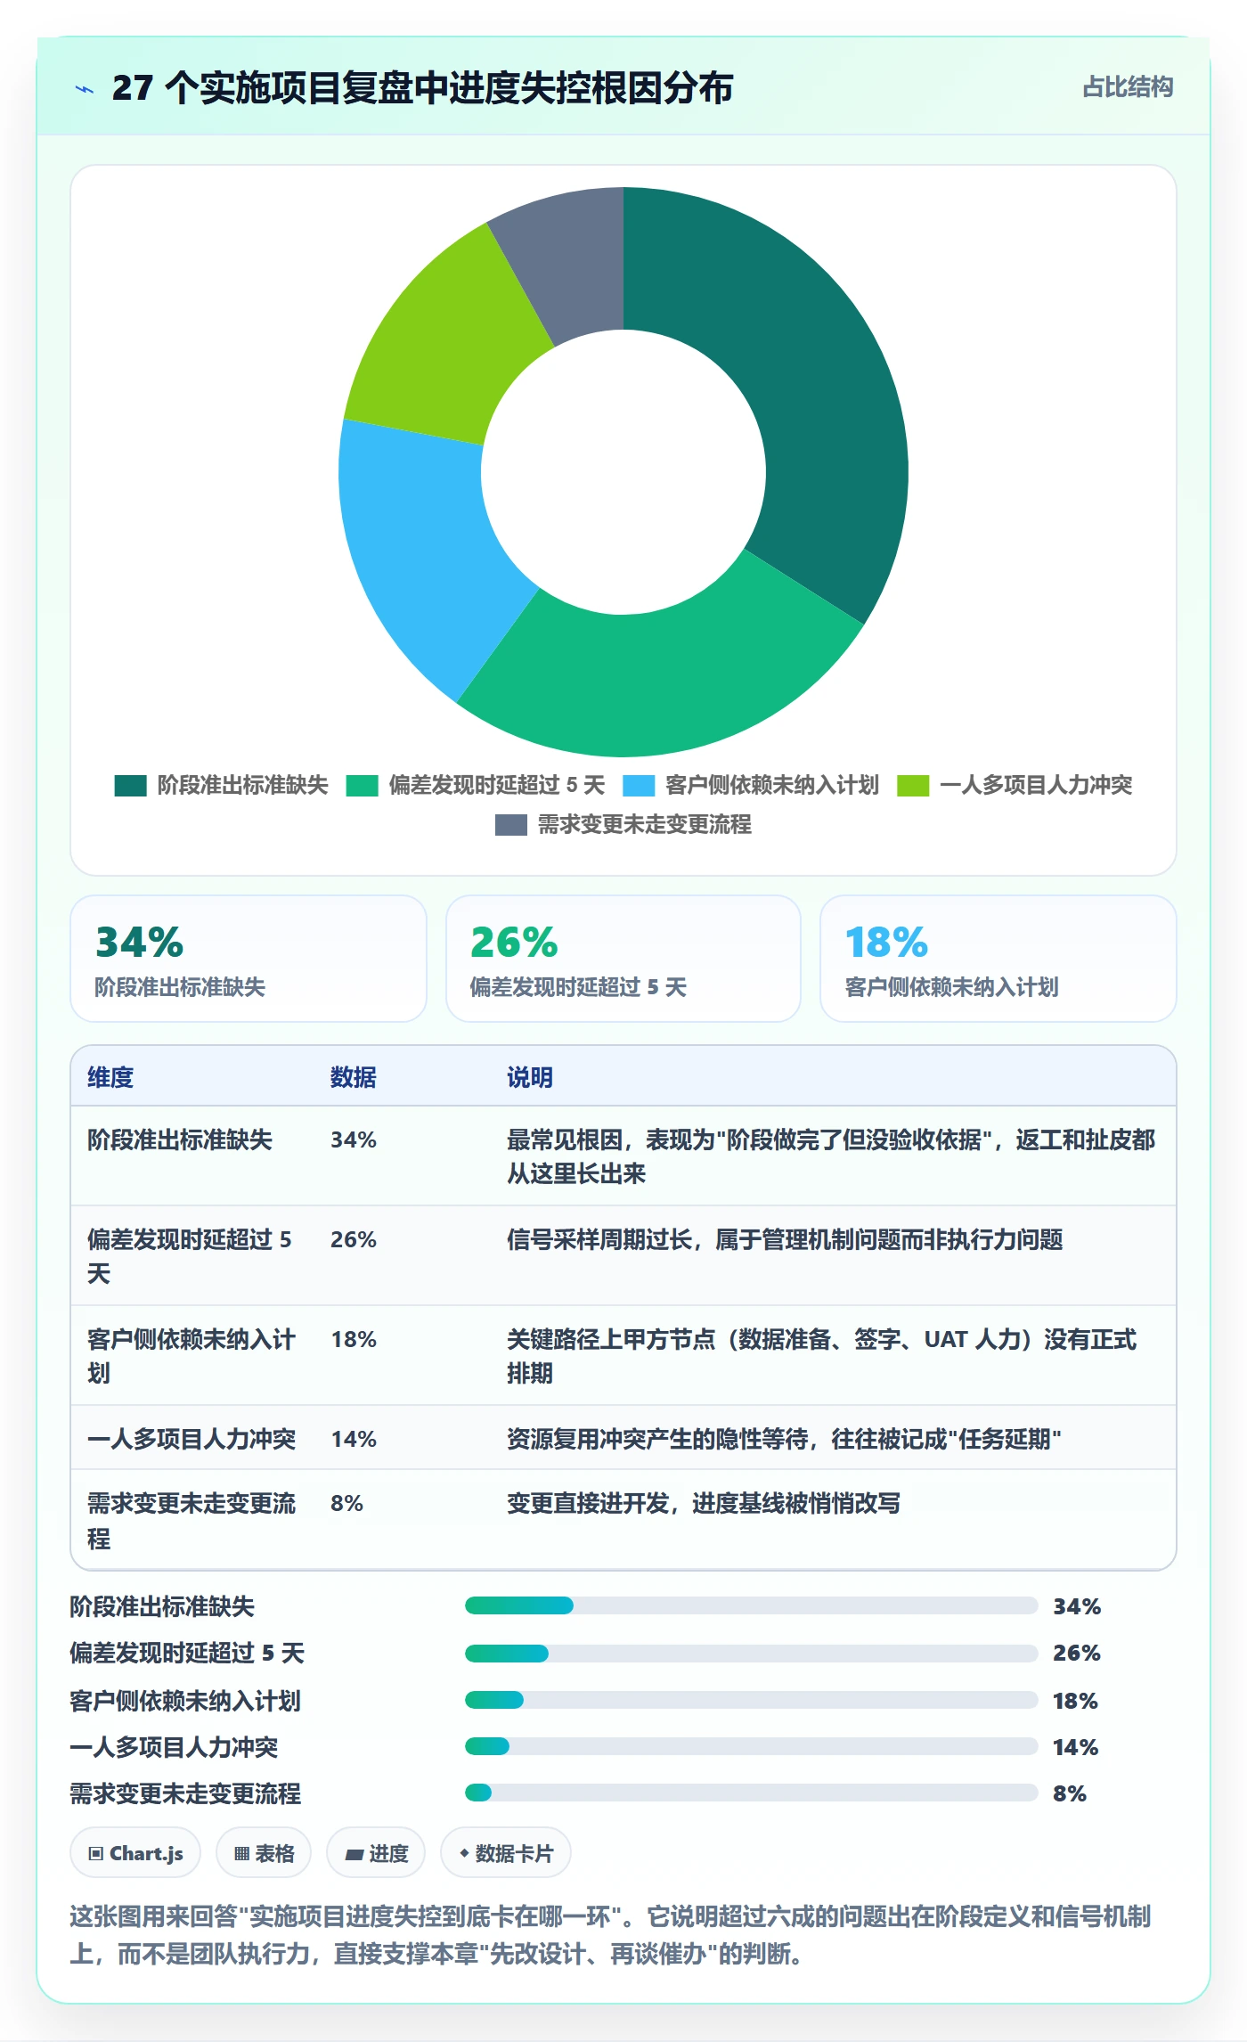The width and height of the screenshot is (1247, 2042).
Task: Open the 26% 偏差发现时延 stat card
Action: pos(623,959)
